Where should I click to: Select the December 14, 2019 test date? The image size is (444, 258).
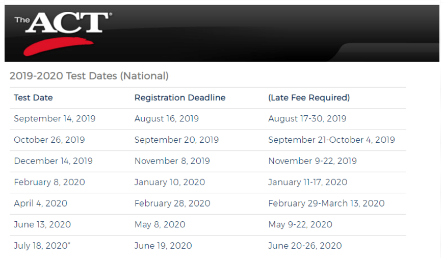(53, 161)
